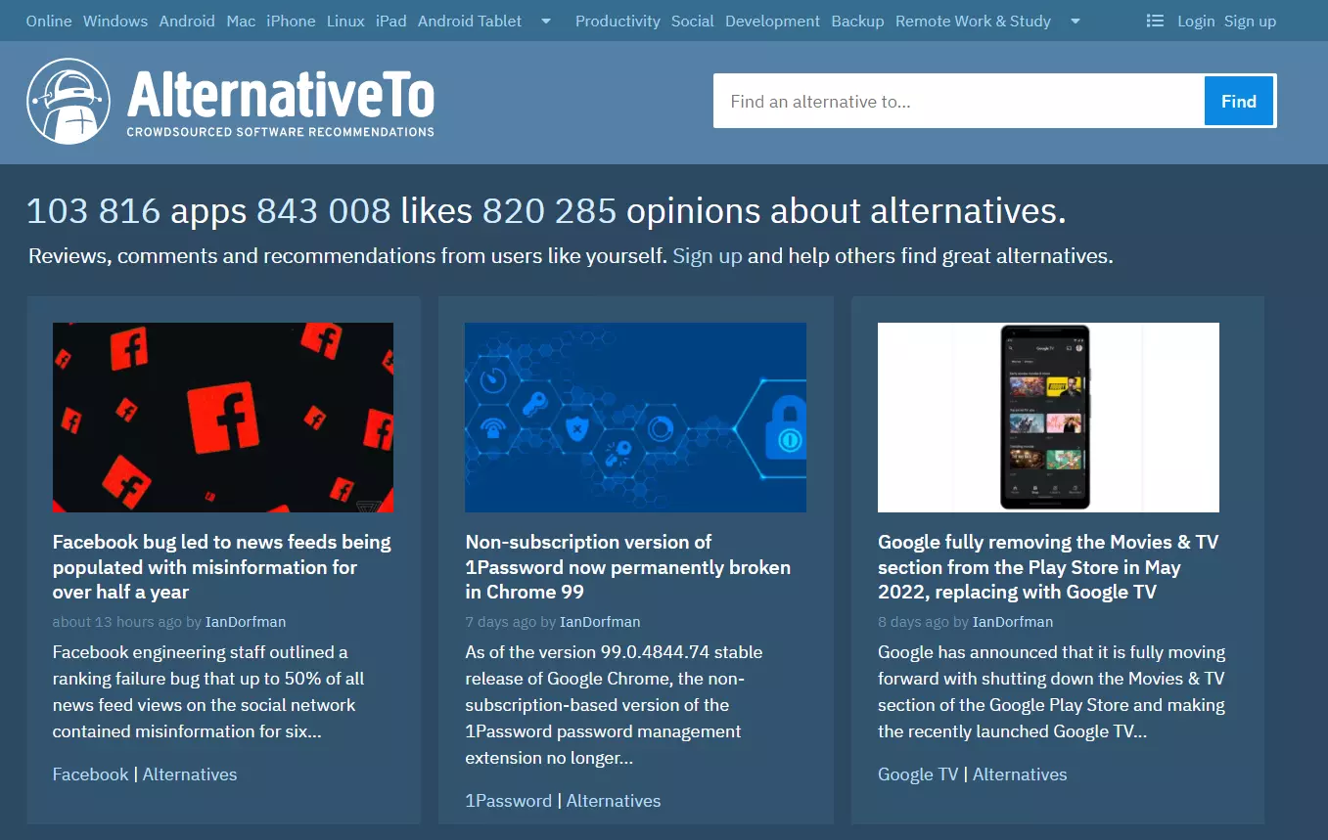Select the Mac platform in the top bar
Image resolution: width=1328 pixels, height=840 pixels.
241,21
